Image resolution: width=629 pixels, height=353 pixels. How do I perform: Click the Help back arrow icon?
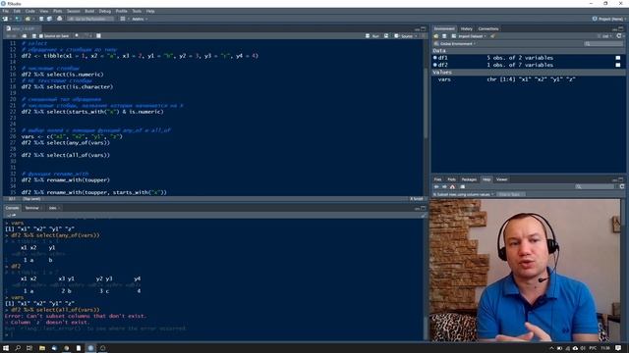436,187
